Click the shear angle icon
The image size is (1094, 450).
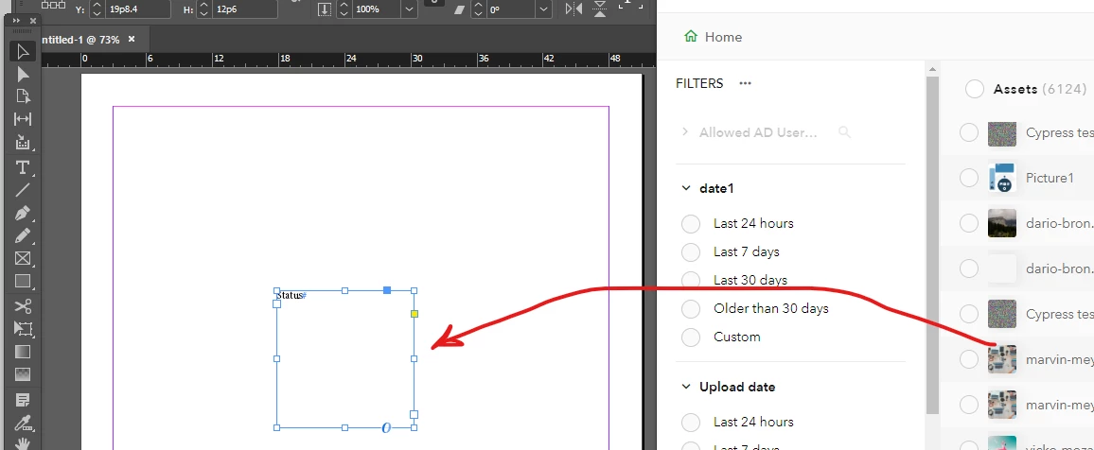(458, 9)
